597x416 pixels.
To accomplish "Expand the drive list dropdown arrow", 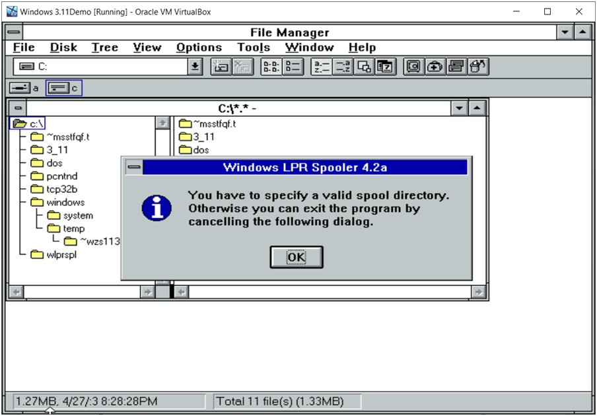I will pos(195,67).
